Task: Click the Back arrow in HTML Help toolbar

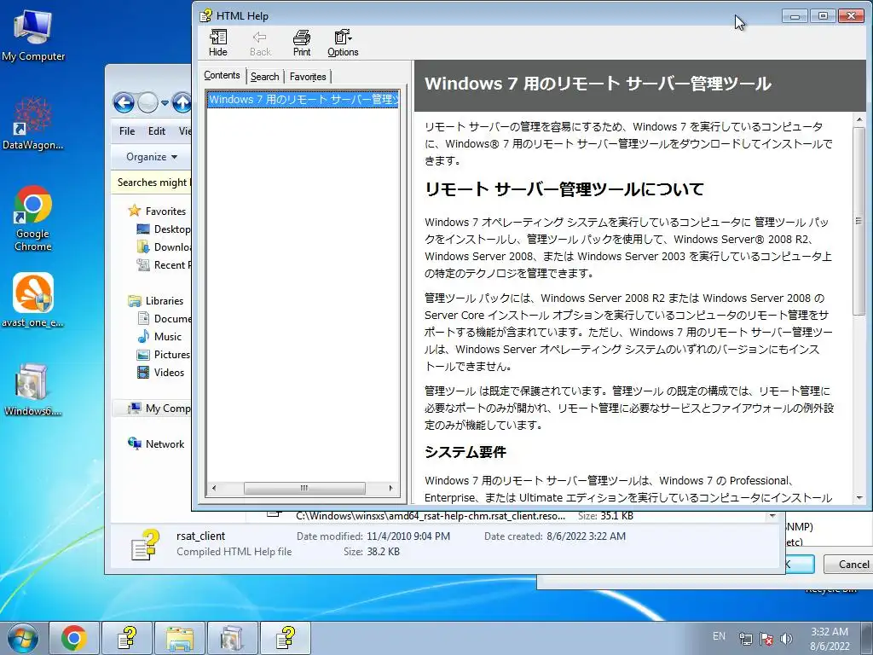Action: (260, 43)
